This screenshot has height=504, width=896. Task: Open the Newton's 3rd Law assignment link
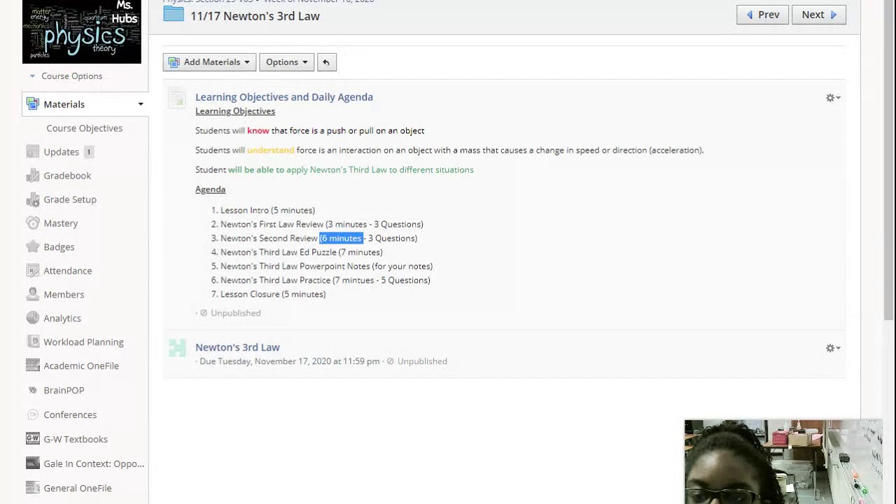pos(237,347)
